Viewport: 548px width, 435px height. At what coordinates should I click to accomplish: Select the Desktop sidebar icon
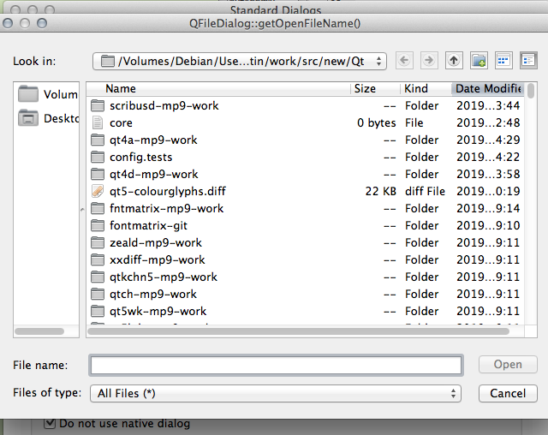click(28, 119)
